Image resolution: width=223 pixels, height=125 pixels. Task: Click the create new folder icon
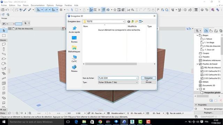[136, 22]
